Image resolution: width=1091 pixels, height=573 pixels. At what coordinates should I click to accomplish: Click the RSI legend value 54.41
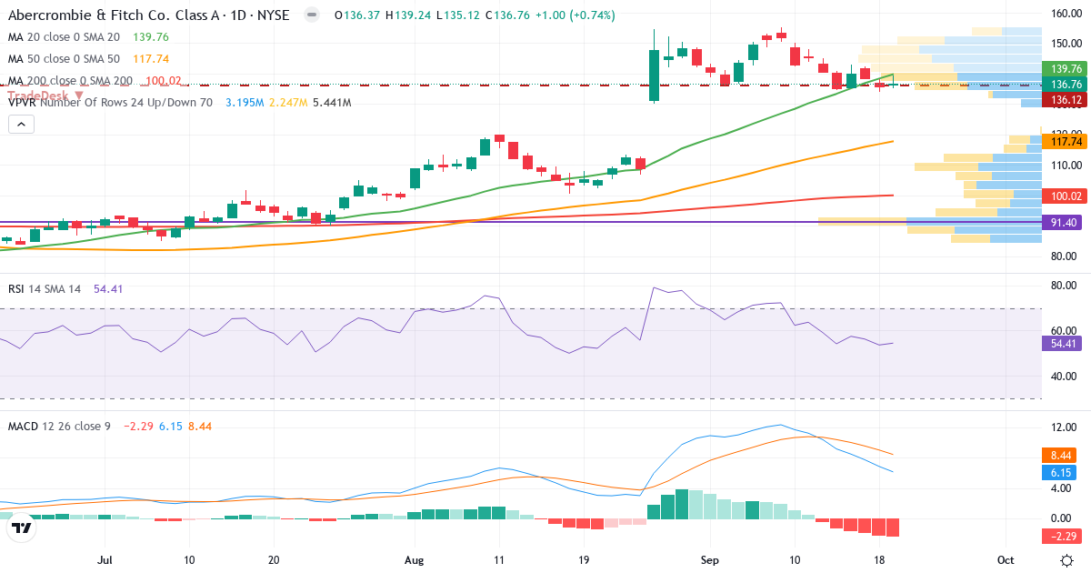[x=108, y=288]
